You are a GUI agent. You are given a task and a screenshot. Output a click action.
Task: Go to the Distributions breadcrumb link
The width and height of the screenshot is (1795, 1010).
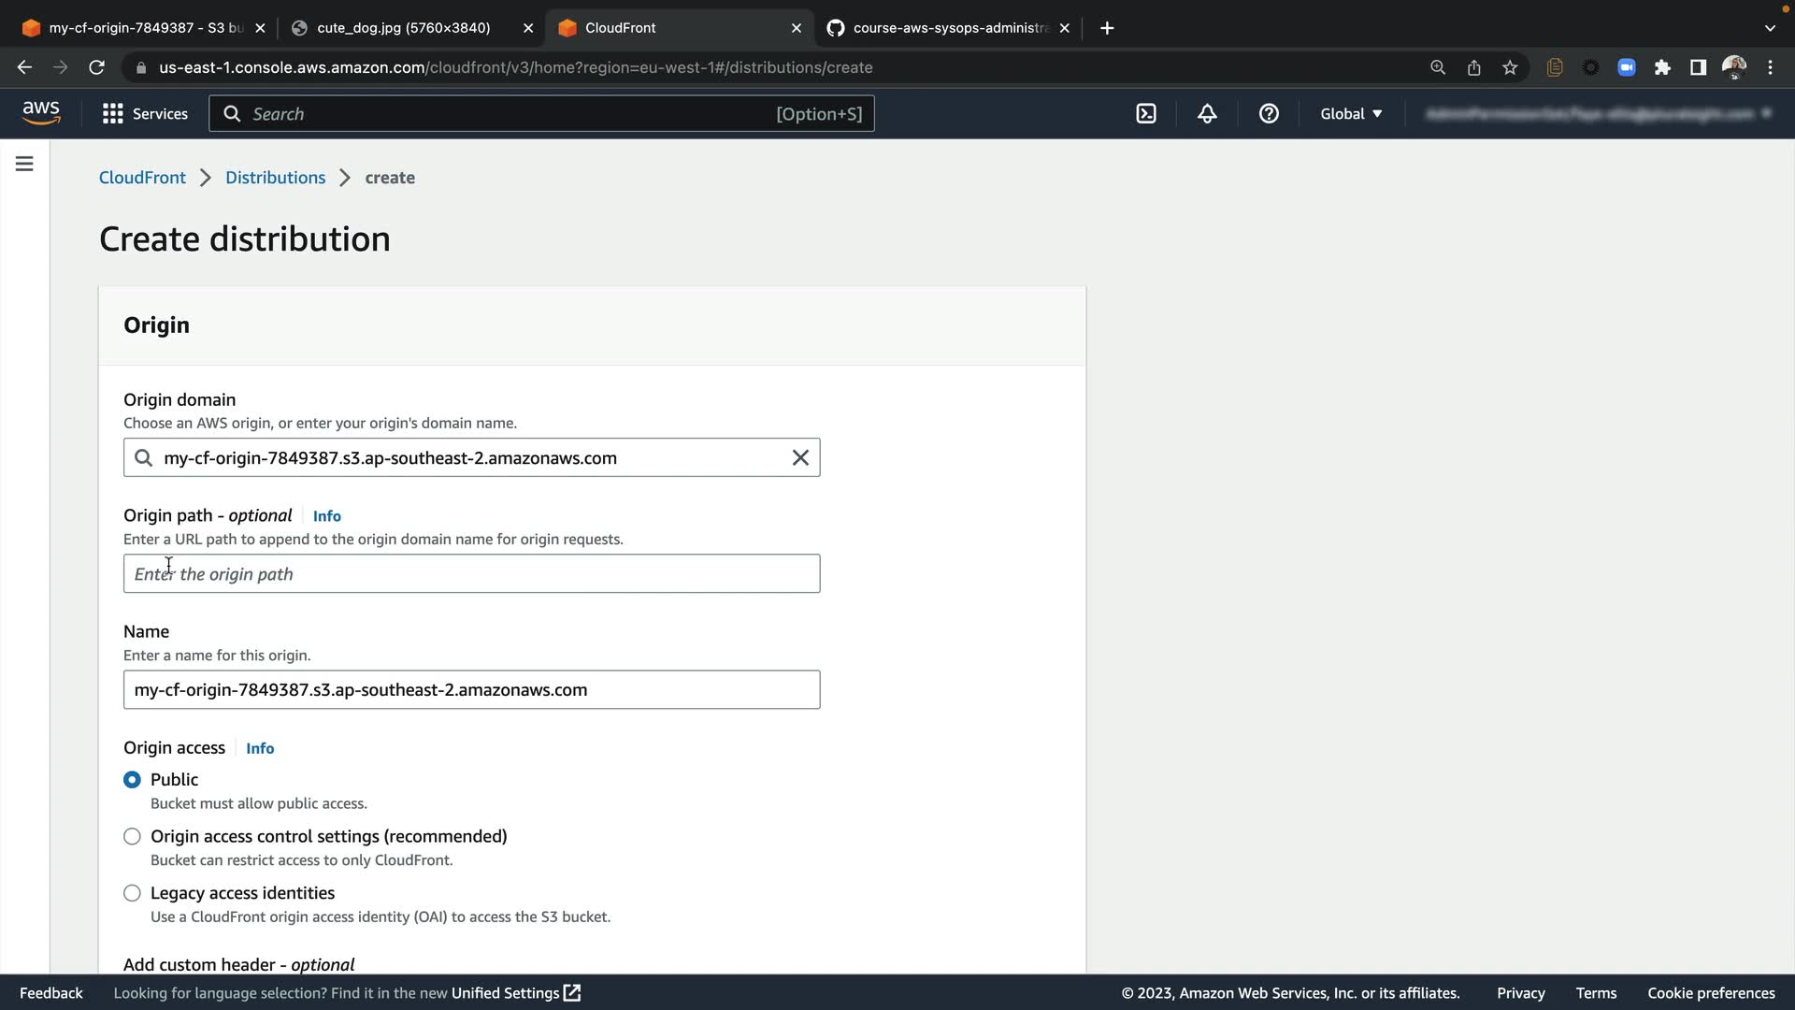coord(275,178)
